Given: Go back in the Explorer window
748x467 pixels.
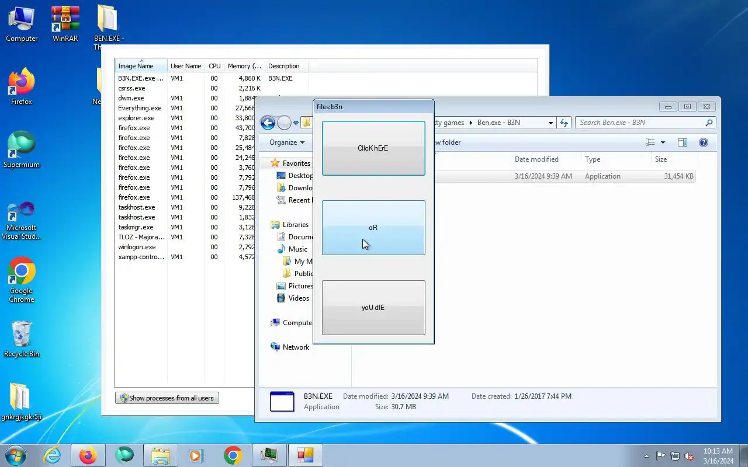Looking at the screenshot, I should click(x=268, y=123).
